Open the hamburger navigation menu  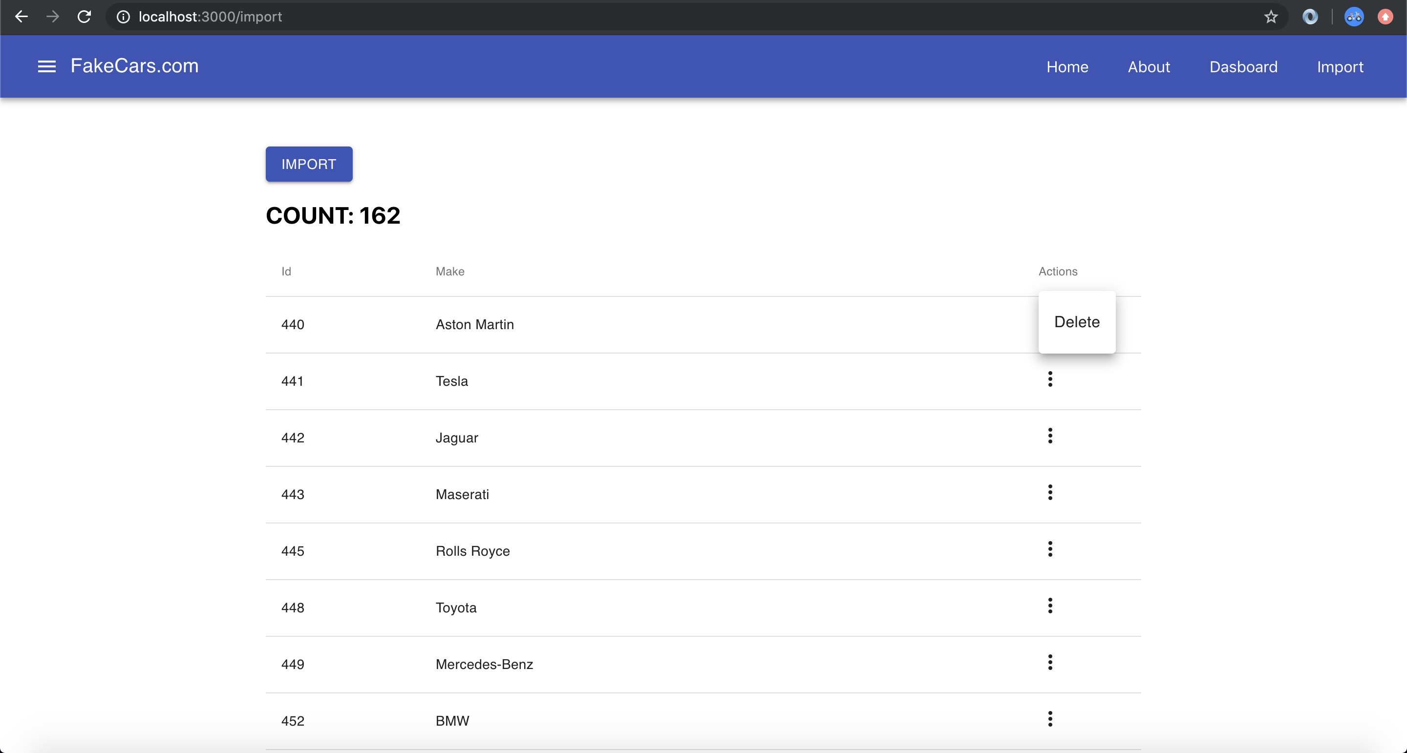[46, 66]
